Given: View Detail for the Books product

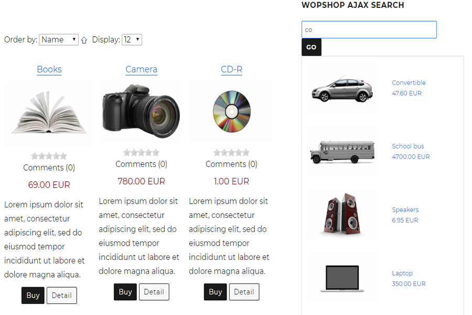Looking at the screenshot, I should coord(62,296).
